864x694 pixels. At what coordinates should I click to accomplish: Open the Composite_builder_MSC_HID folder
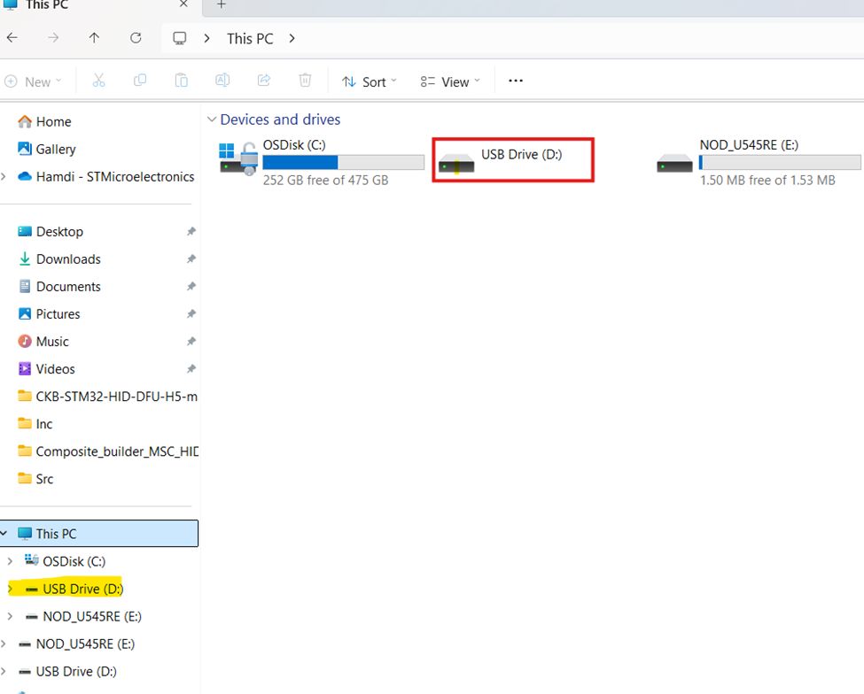tap(107, 451)
